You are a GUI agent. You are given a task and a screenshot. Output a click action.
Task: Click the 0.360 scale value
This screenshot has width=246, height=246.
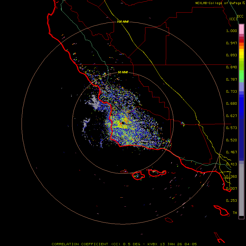coord(232,177)
